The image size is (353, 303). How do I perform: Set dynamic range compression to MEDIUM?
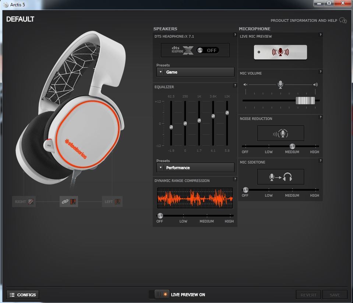206,221
